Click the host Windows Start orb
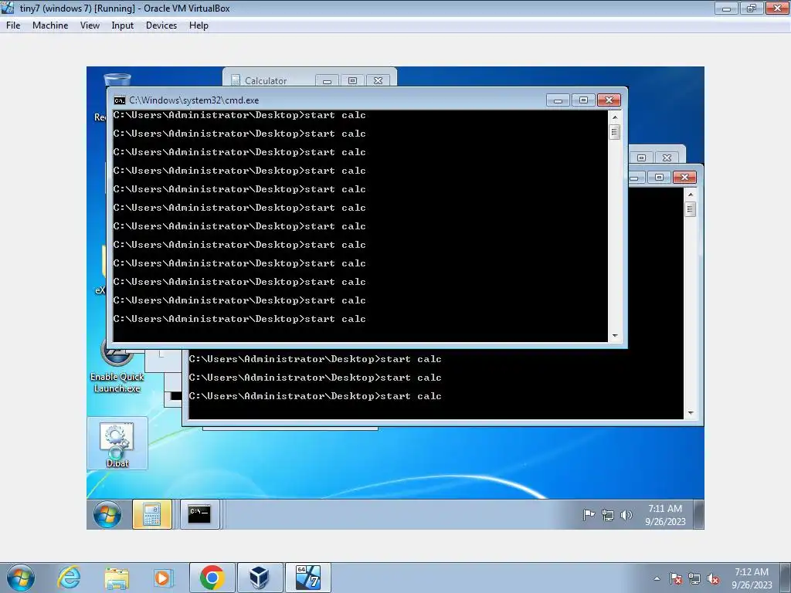This screenshot has width=791, height=593. point(20,578)
